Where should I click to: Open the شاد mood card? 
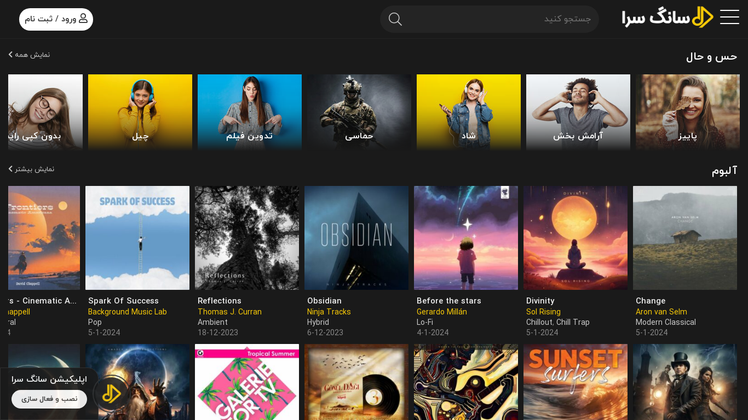[469, 112]
